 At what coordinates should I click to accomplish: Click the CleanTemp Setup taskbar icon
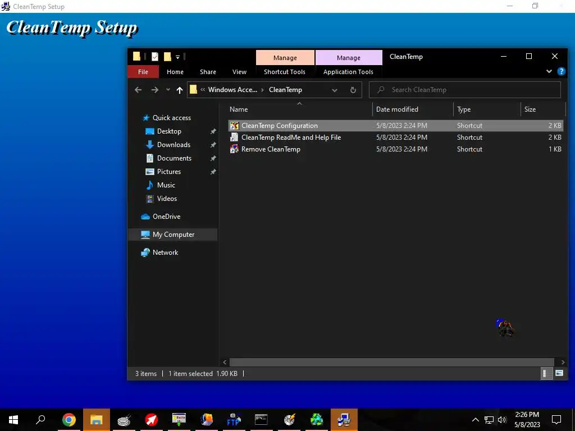[x=344, y=420]
